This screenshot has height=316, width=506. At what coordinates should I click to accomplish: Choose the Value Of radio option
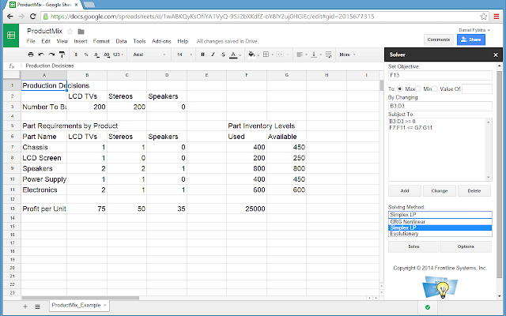pyautogui.click(x=435, y=88)
